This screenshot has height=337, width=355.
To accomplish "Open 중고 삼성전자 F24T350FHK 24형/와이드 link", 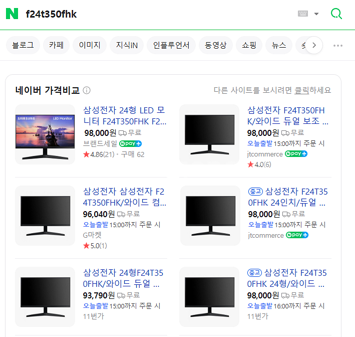I will click(287, 278).
